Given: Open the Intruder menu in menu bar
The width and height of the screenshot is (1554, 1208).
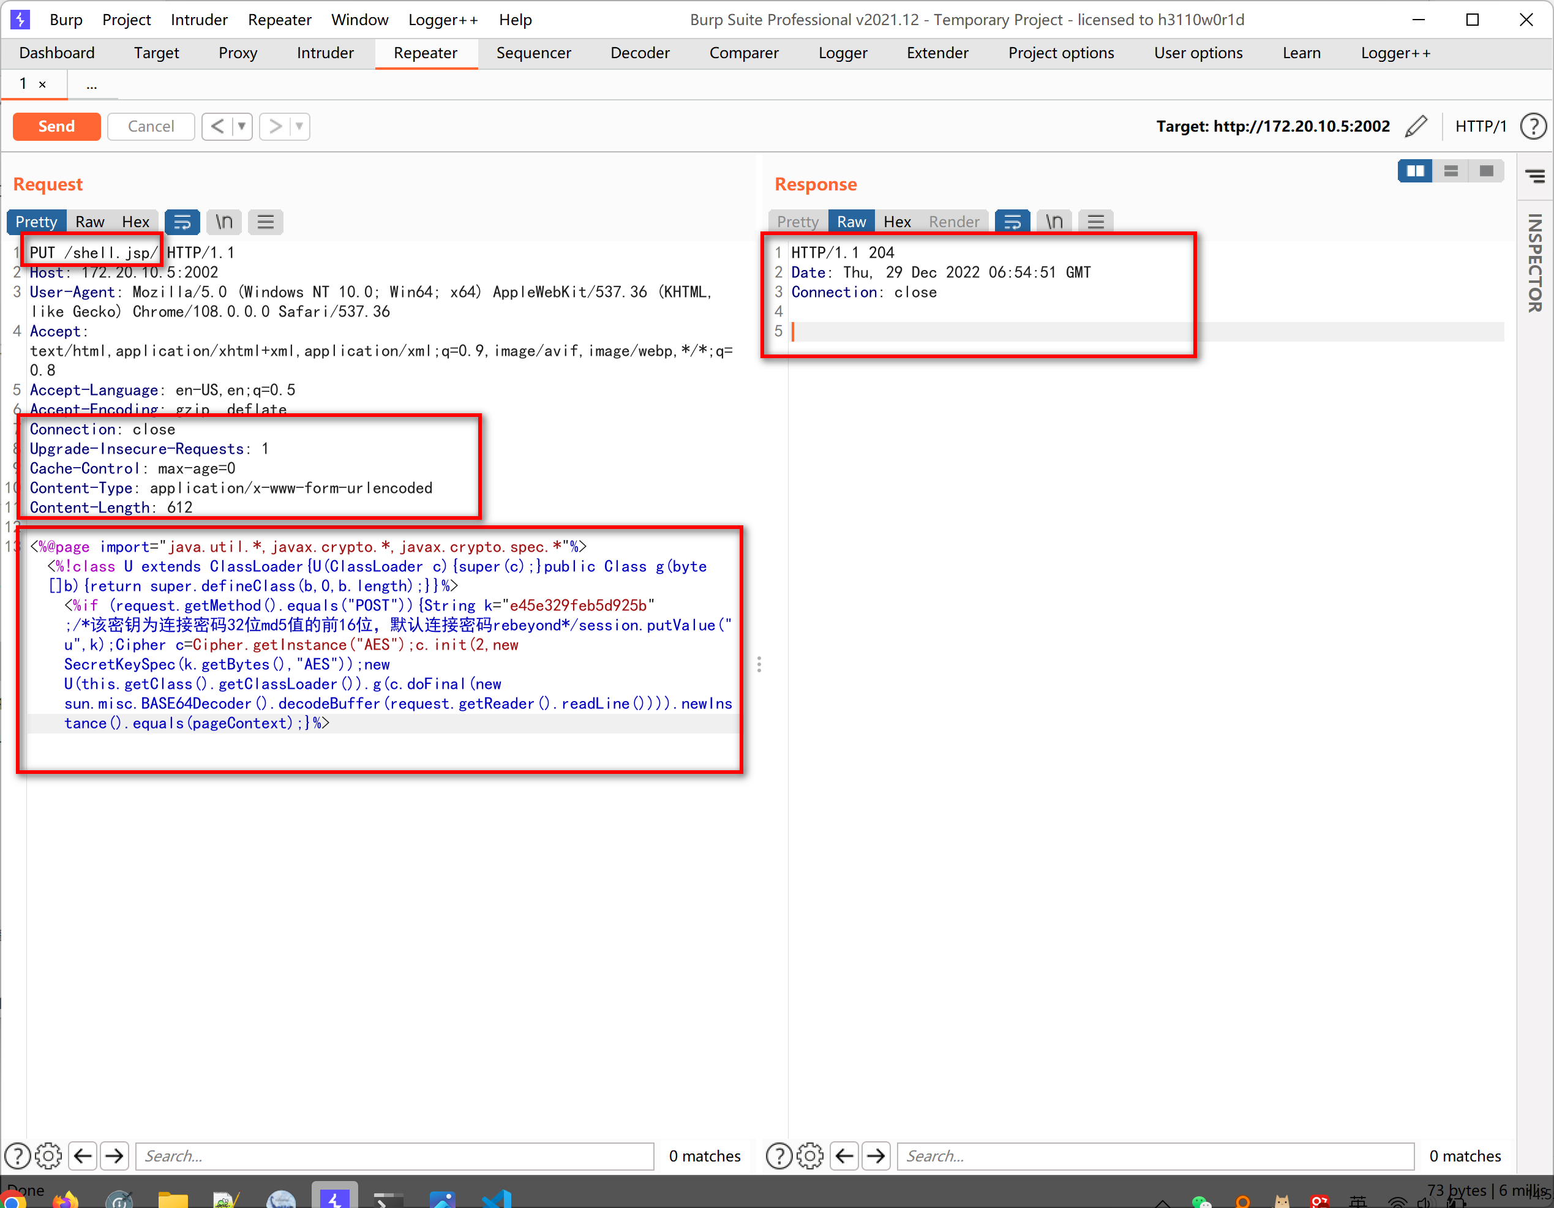Looking at the screenshot, I should click(198, 19).
